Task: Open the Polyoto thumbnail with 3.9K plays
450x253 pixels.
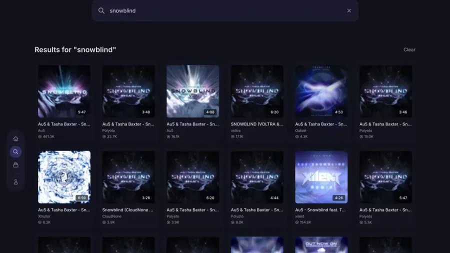Action: point(193,177)
